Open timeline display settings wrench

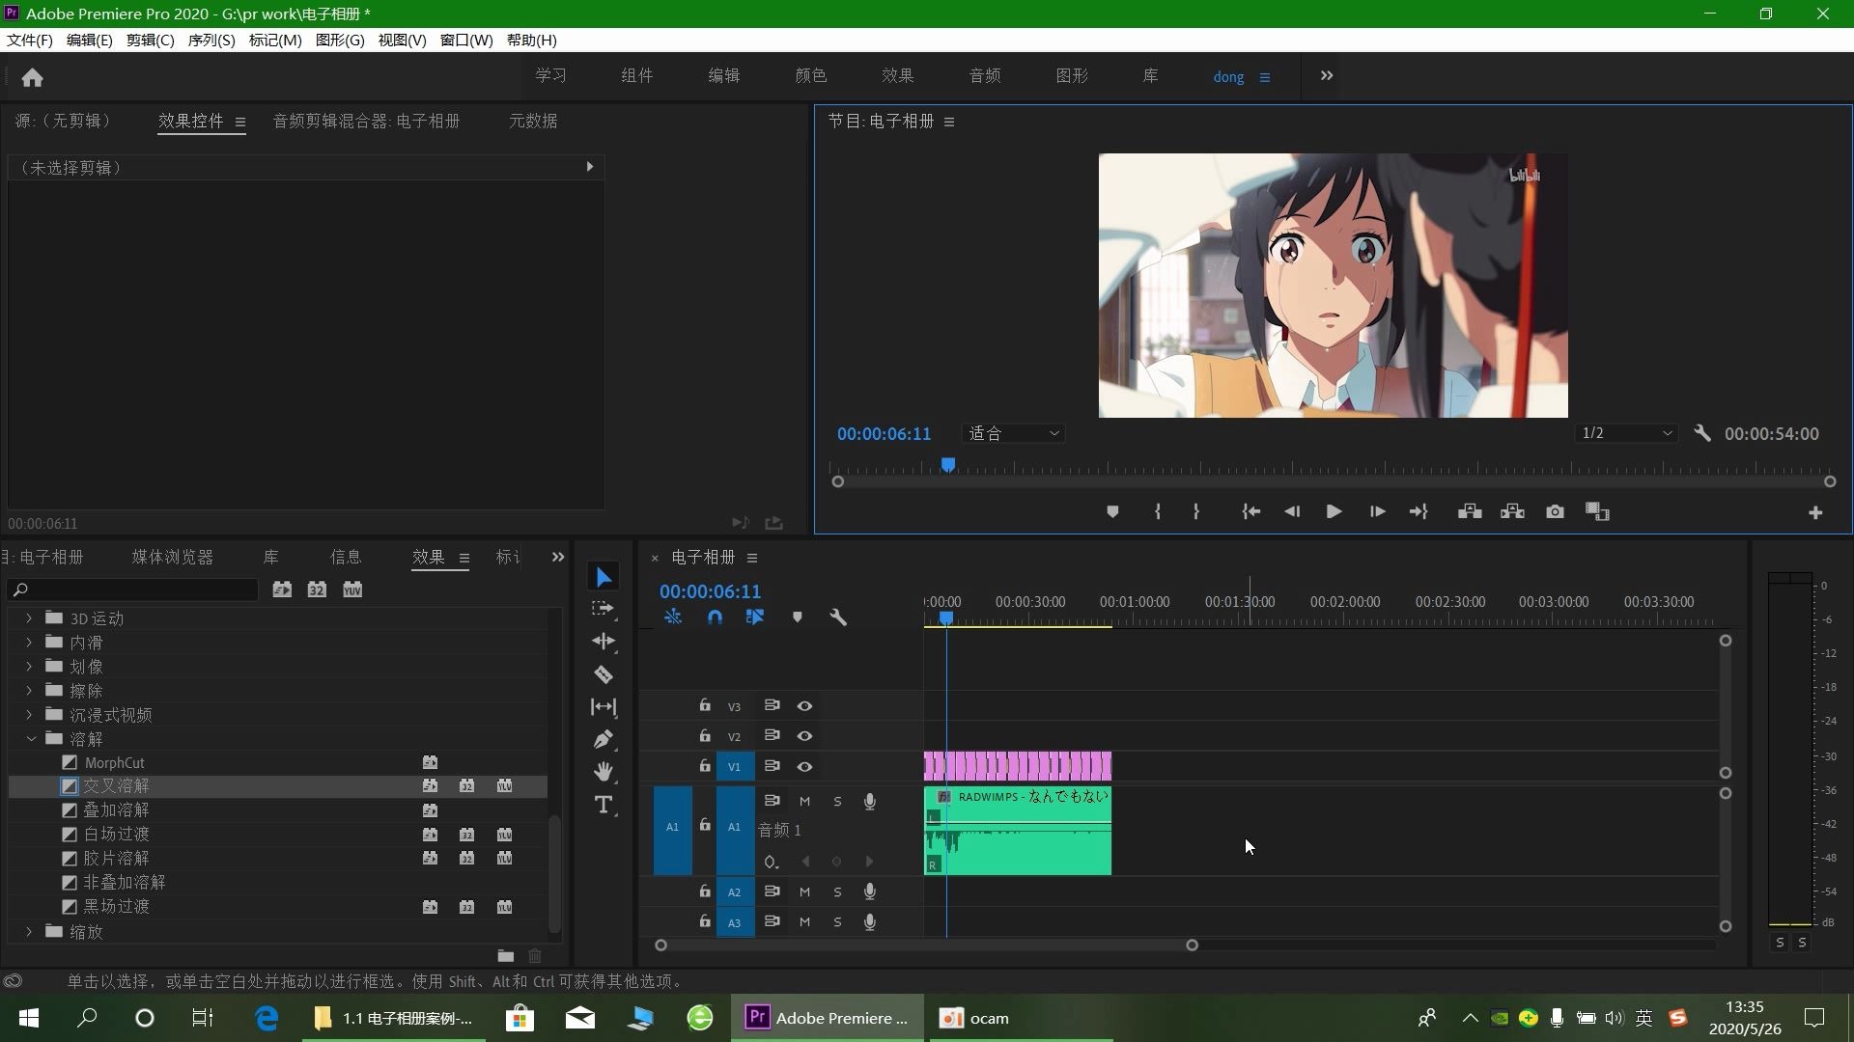[x=838, y=617]
